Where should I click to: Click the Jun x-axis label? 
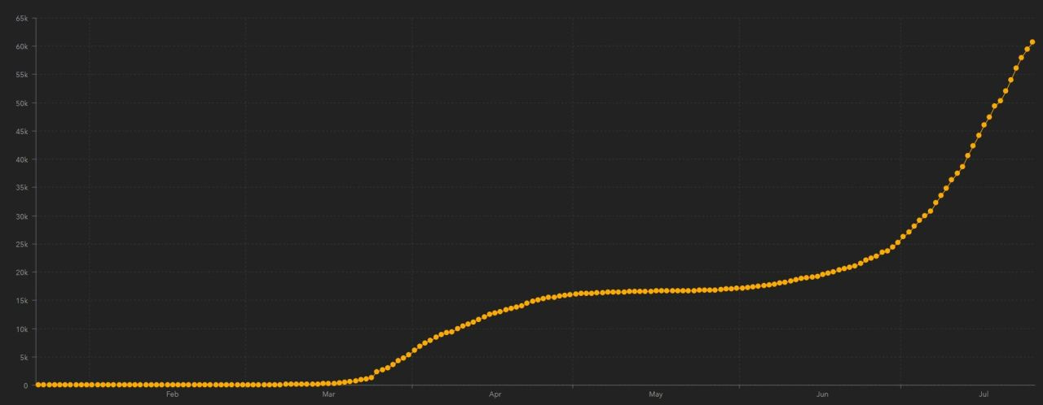coord(822,394)
